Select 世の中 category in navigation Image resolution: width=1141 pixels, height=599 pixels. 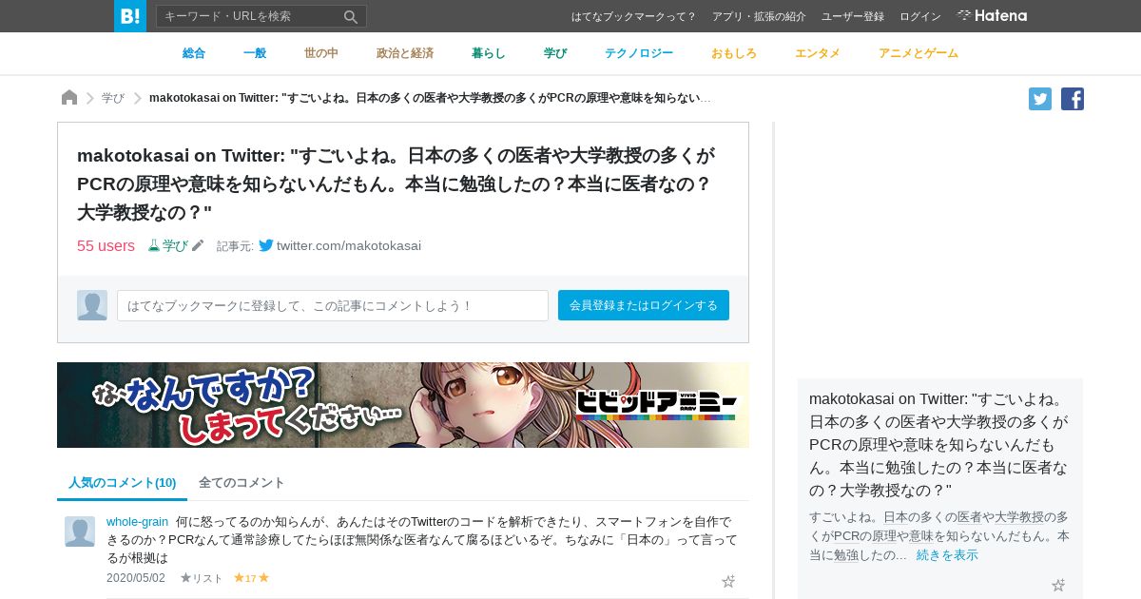click(321, 53)
